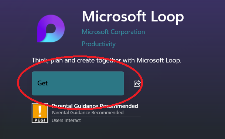225x139 pixels.
Task: Select the bold Parental Guidance Recommended heading
Action: pos(95,106)
